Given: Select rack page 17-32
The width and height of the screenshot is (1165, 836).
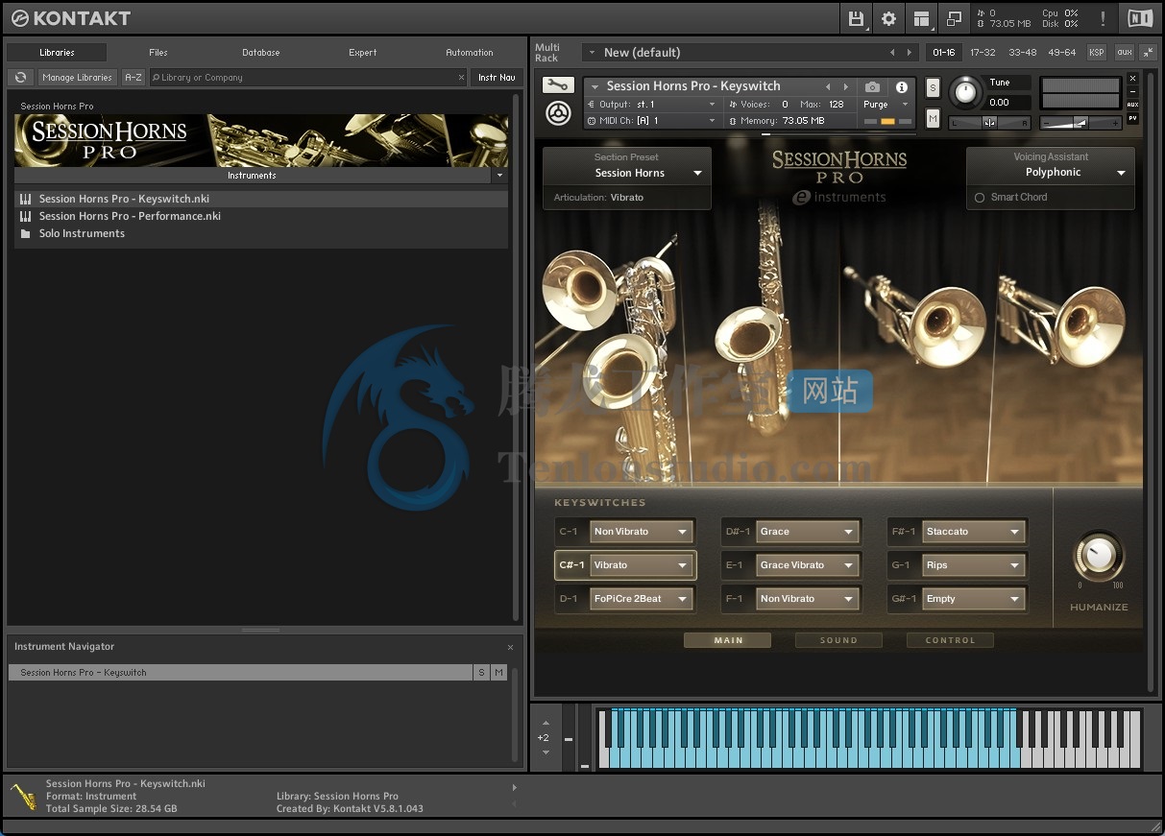Looking at the screenshot, I should (x=983, y=53).
